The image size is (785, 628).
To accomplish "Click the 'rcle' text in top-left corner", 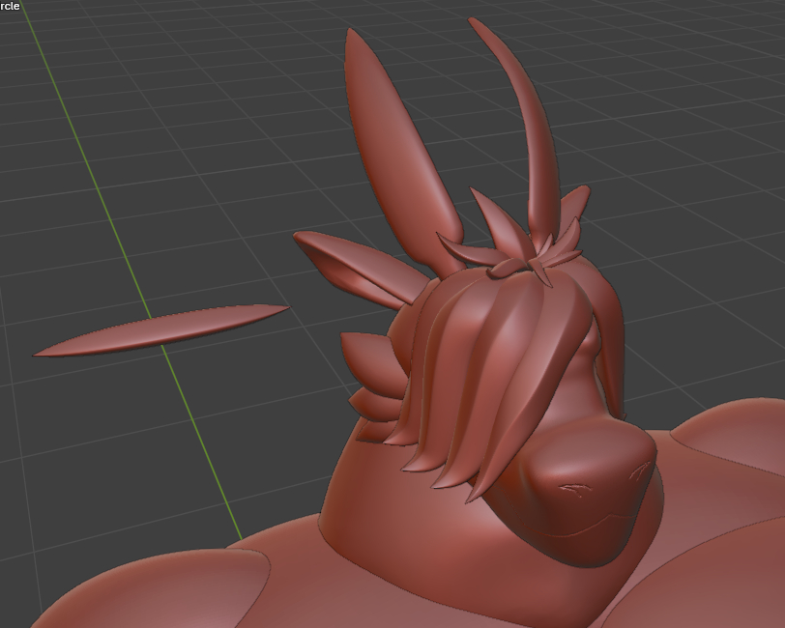I will (x=10, y=6).
